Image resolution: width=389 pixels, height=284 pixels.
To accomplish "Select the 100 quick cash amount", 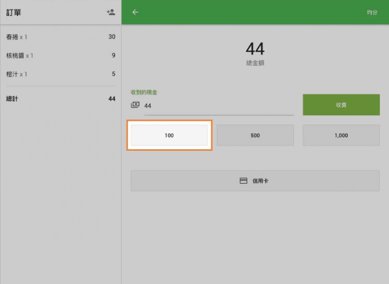I will pos(169,135).
